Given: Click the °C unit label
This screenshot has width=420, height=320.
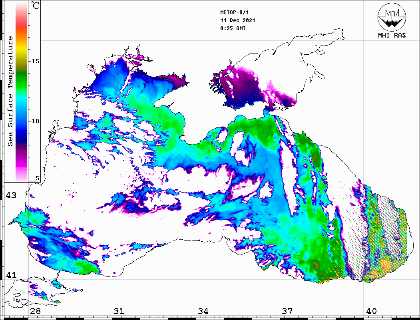Looking at the screenshot, I should 35,6.
